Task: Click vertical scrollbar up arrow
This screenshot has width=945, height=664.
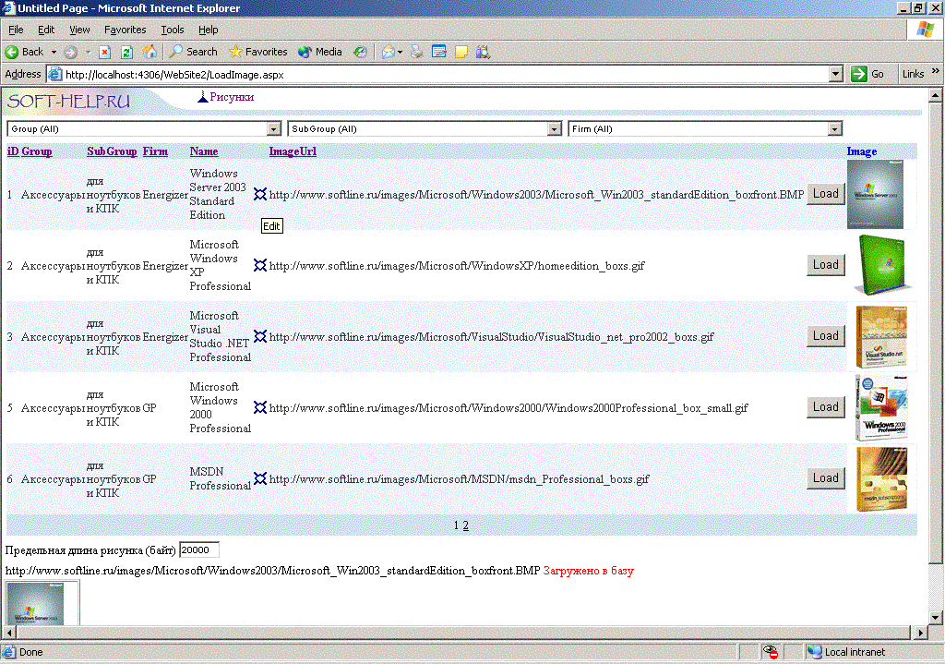Action: pyautogui.click(x=935, y=95)
